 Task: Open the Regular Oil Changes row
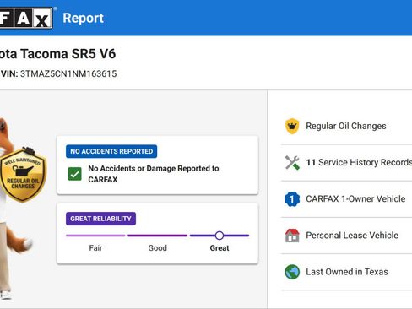point(346,126)
